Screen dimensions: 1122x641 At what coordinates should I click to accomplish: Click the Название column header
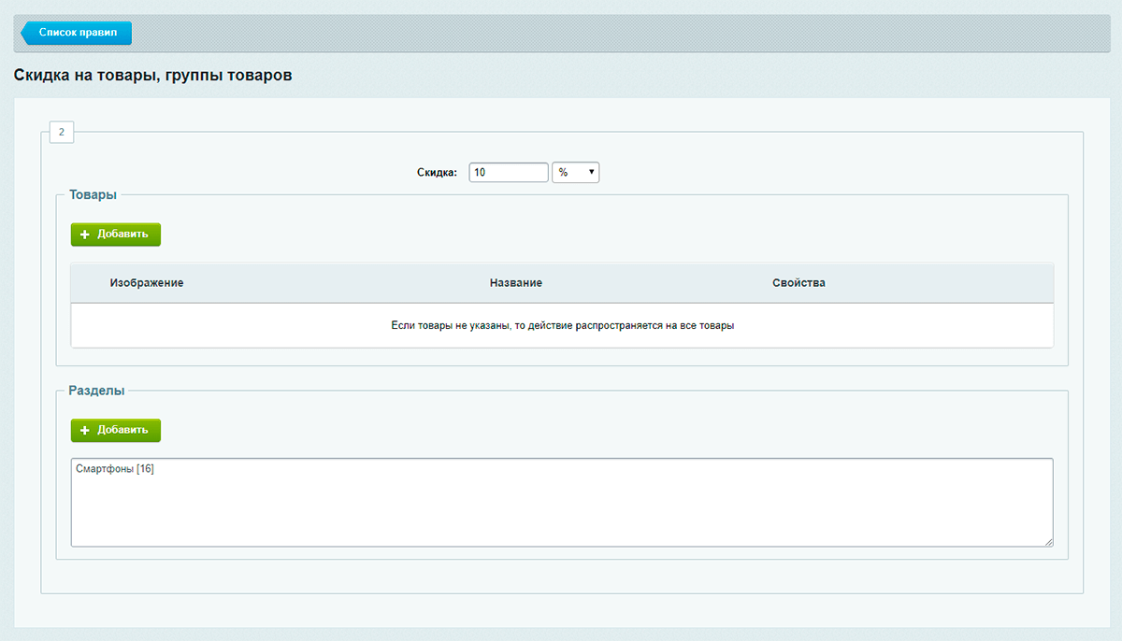click(515, 283)
